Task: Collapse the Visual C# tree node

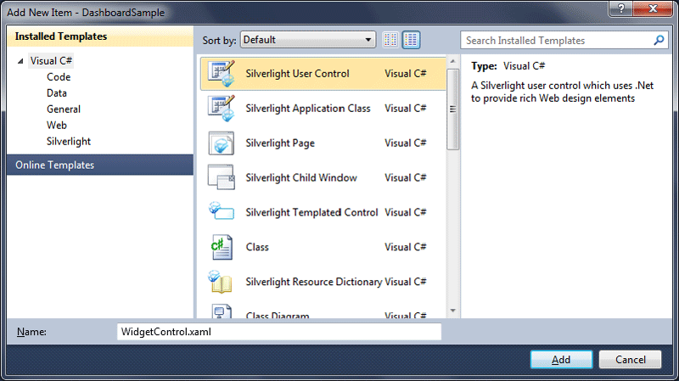Action: click(20, 61)
